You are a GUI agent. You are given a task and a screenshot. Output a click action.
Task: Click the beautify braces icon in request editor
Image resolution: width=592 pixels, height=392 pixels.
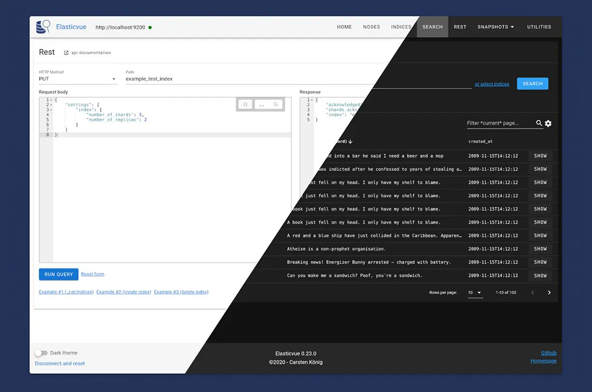click(245, 104)
